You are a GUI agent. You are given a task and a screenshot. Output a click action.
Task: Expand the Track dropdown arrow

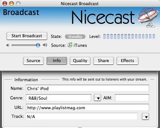(x=145, y=117)
